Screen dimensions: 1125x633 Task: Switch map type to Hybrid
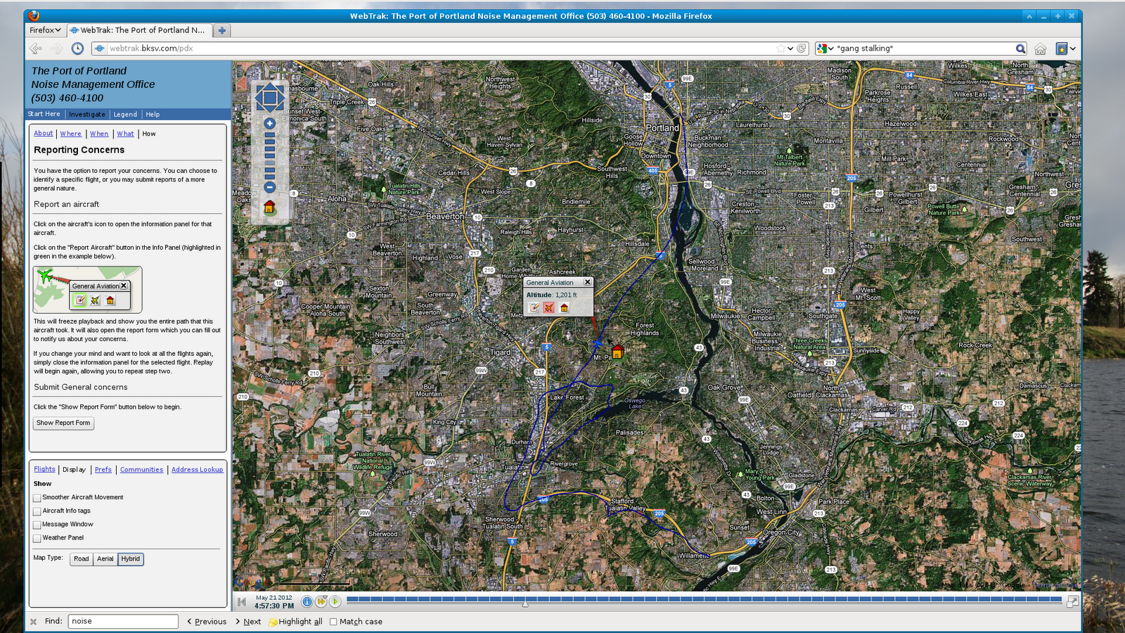point(131,559)
